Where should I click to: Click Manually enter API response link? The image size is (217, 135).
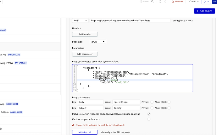[x=115, y=132]
